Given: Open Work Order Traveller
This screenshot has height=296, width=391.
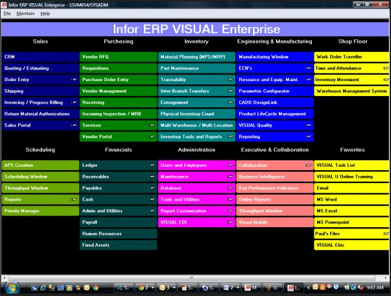Looking at the screenshot, I should click(351, 57).
